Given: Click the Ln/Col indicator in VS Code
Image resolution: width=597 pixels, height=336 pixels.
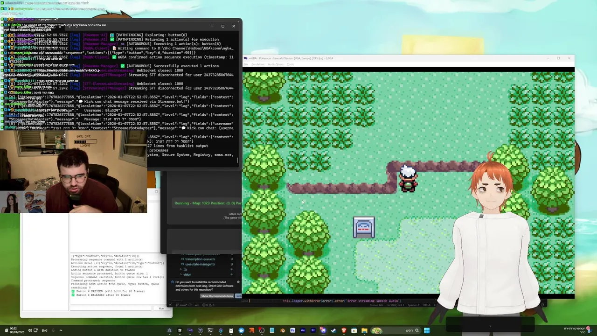Looking at the screenshot, I should point(396,305).
